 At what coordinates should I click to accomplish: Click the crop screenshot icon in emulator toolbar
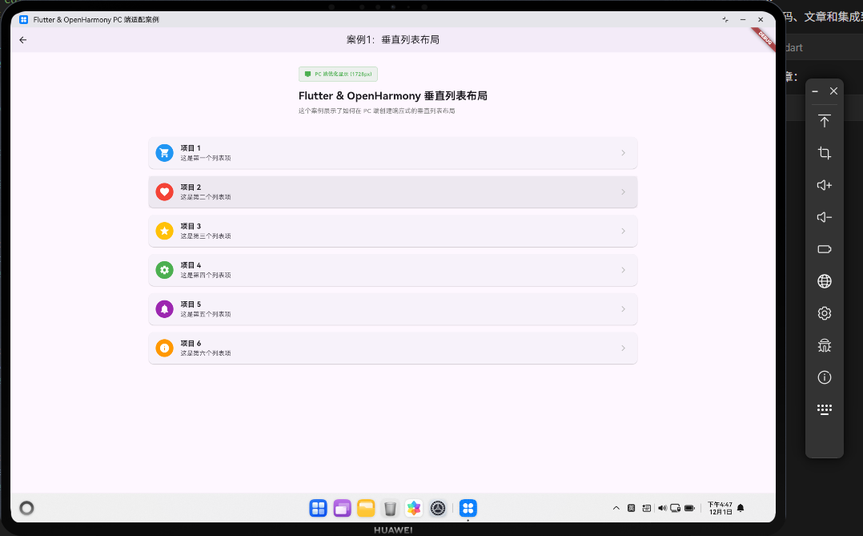pyautogui.click(x=824, y=153)
